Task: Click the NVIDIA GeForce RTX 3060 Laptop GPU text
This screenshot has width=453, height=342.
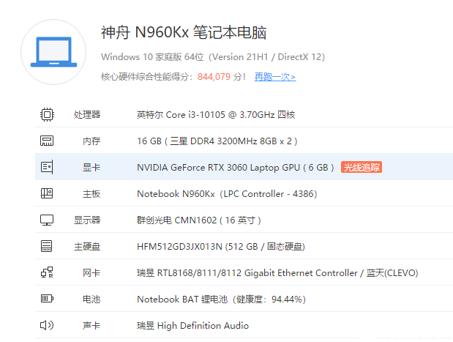Action: coord(235,168)
